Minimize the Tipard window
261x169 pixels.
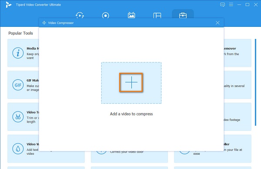point(239,5)
